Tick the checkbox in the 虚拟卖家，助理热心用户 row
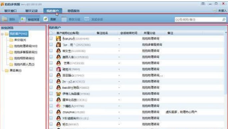 click(51, 112)
